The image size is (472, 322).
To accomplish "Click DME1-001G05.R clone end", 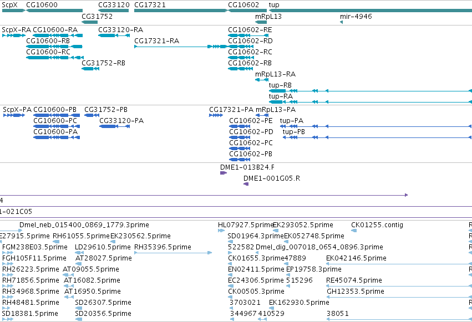I will point(246,184).
